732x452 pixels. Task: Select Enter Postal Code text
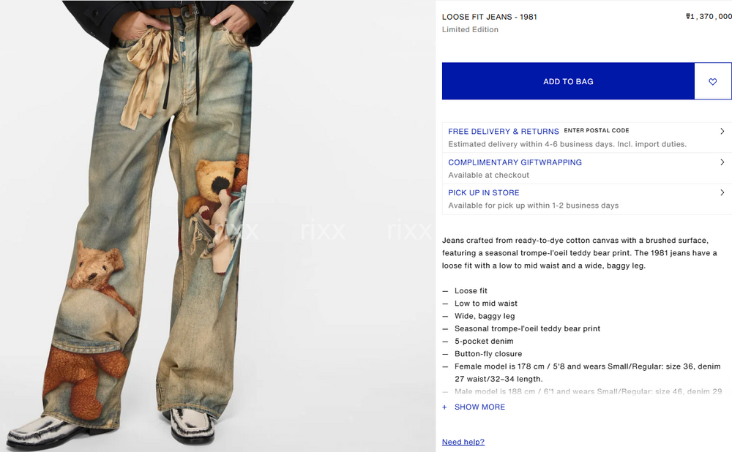[596, 131]
